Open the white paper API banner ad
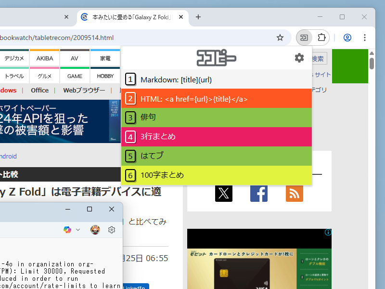Image resolution: width=385 pixels, height=289 pixels. click(60, 121)
